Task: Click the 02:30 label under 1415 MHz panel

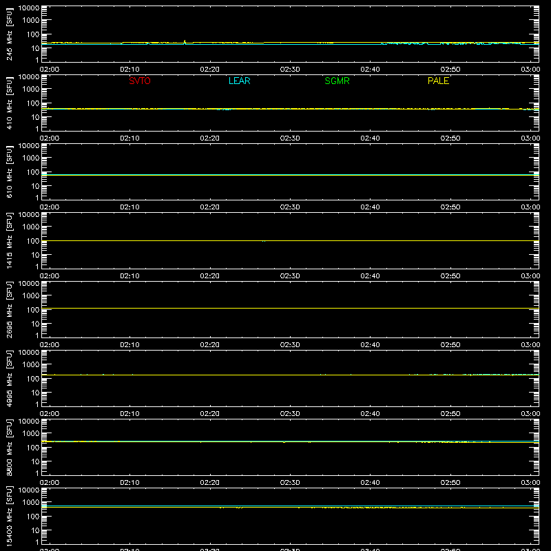Action: [x=290, y=276]
